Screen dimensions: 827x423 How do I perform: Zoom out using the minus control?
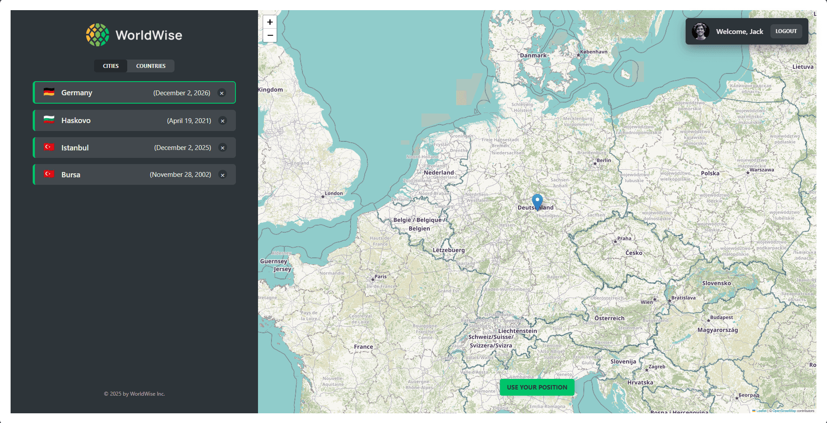269,35
